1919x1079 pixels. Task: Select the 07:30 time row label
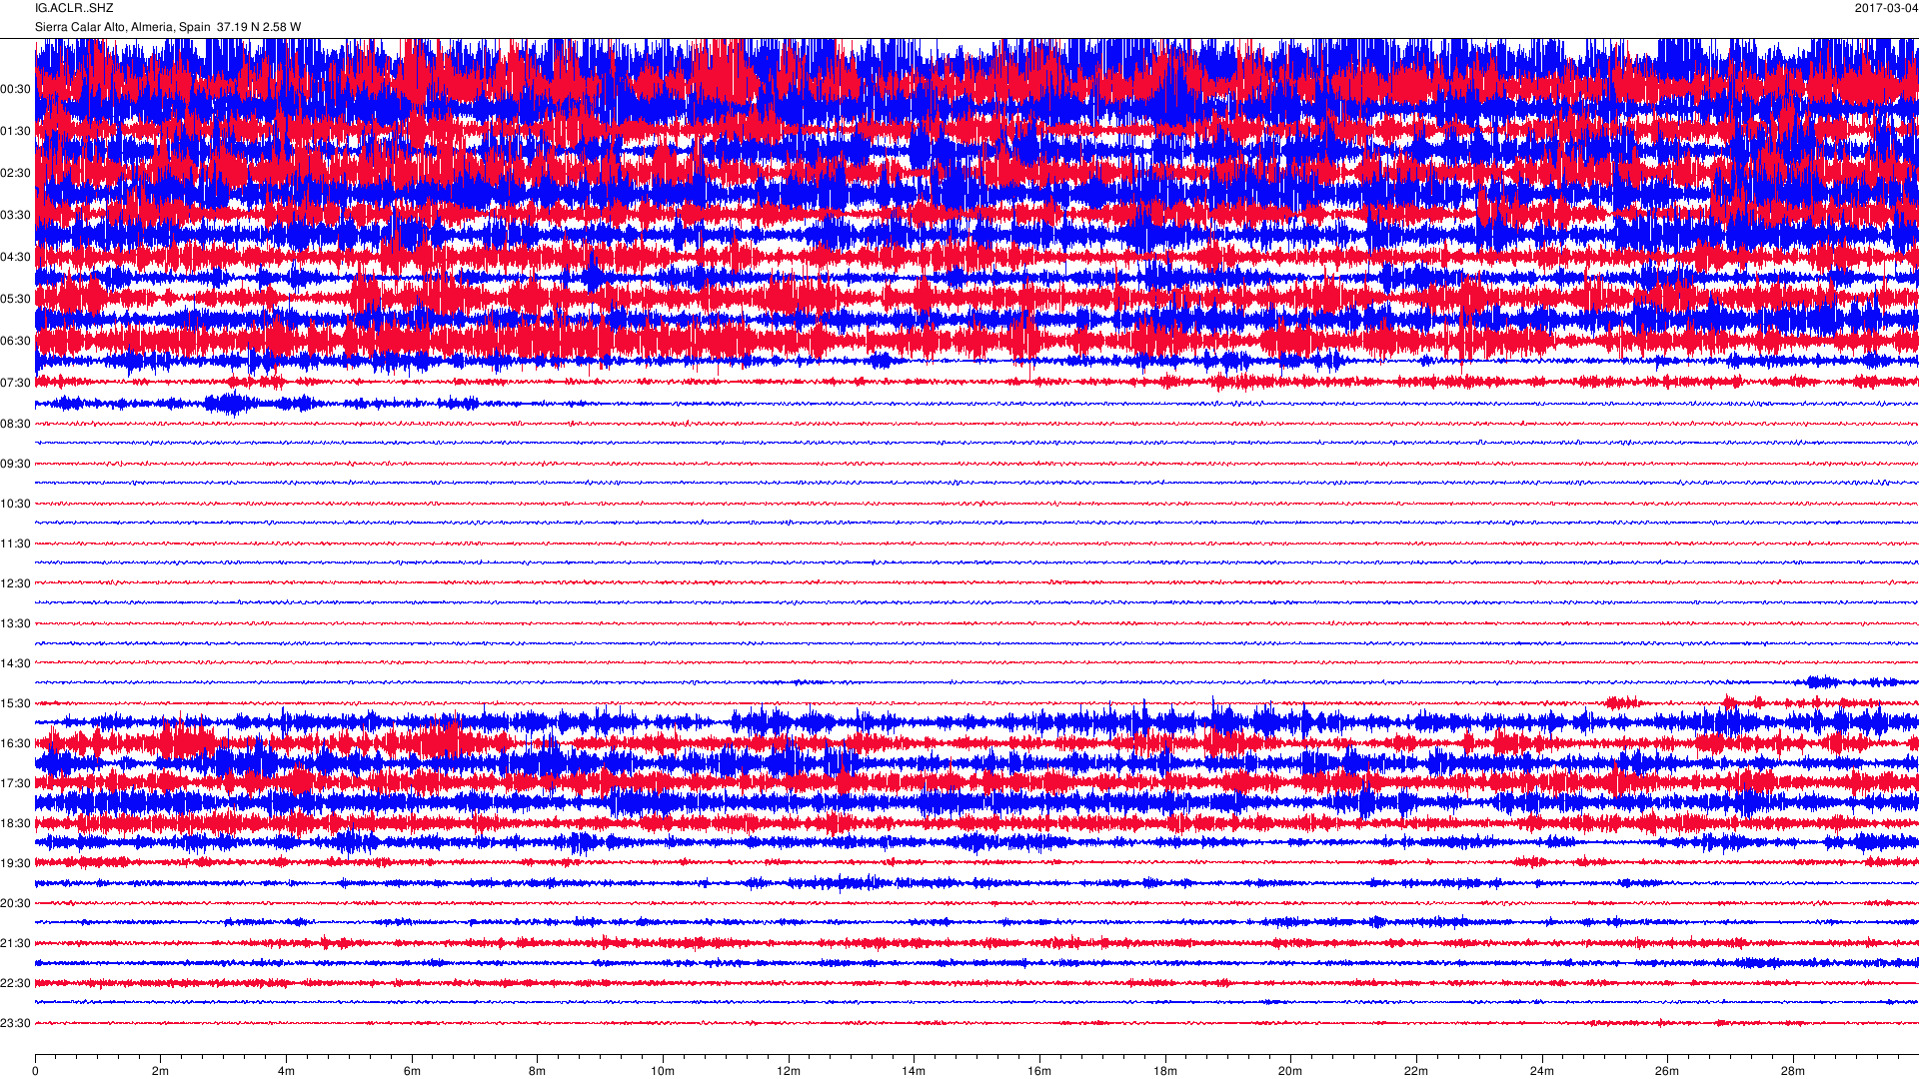tap(16, 383)
